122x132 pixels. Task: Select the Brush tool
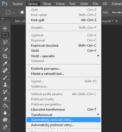pos(5,78)
